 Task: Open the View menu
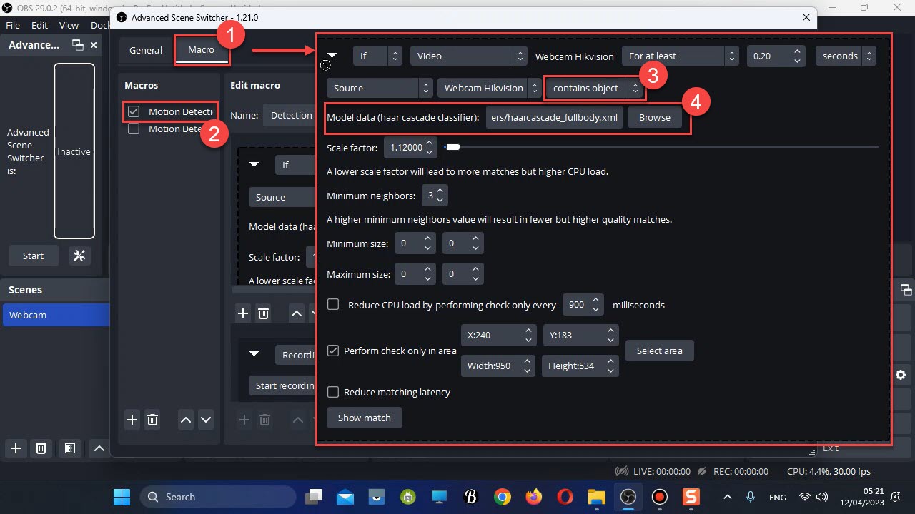(x=69, y=25)
